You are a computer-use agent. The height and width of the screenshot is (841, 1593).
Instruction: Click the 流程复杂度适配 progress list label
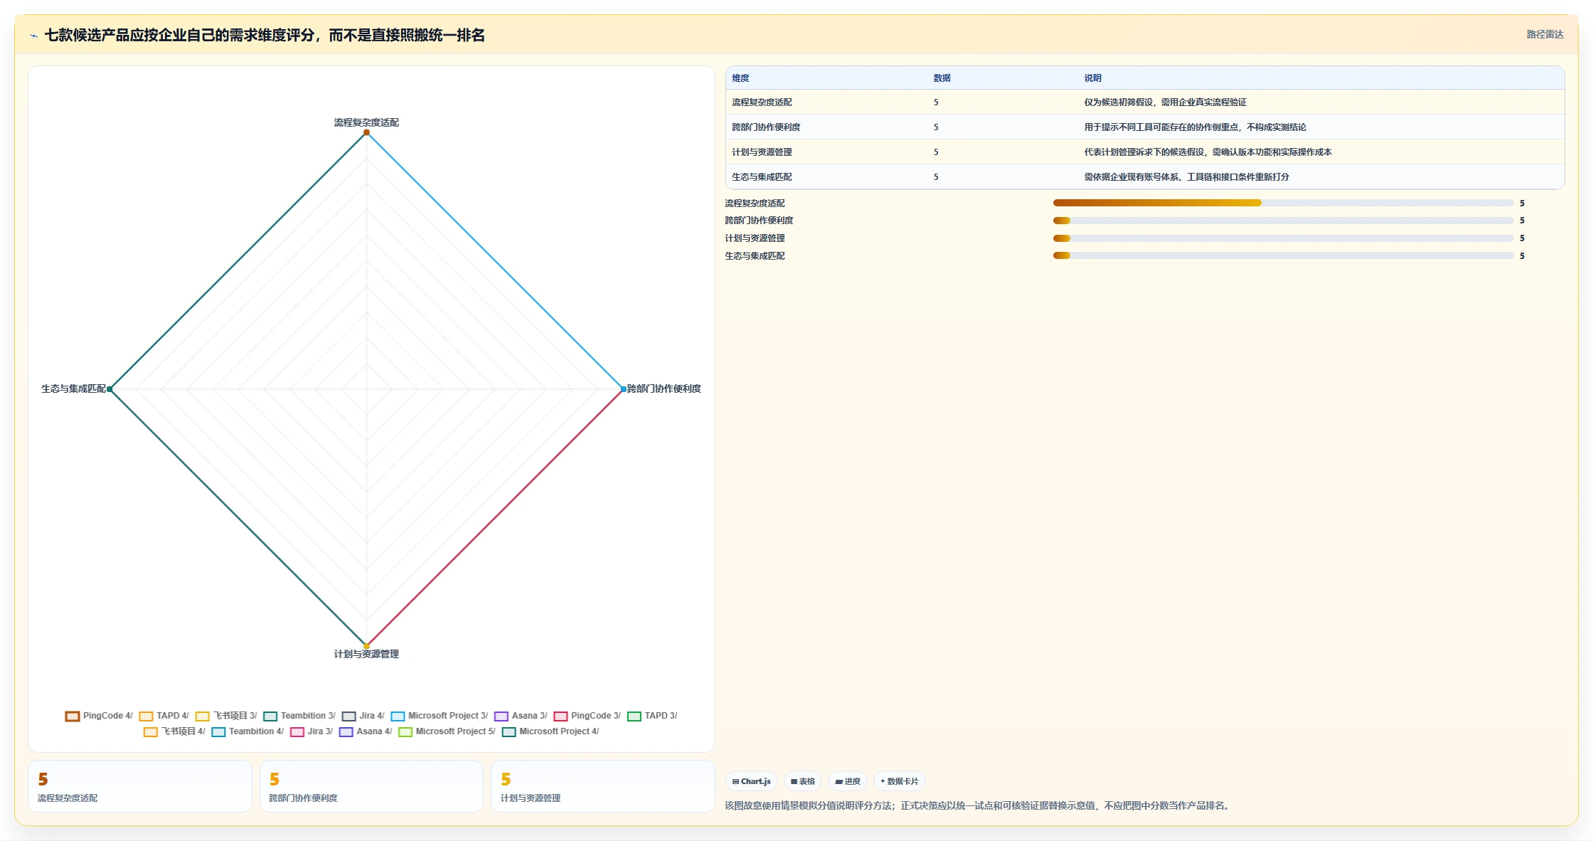pyautogui.click(x=755, y=203)
